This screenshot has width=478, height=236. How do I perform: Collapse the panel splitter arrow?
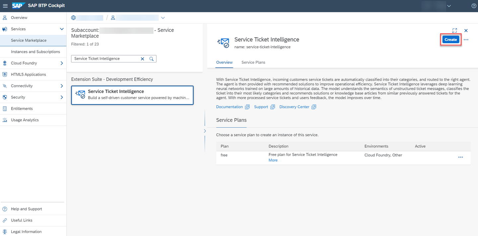click(205, 131)
